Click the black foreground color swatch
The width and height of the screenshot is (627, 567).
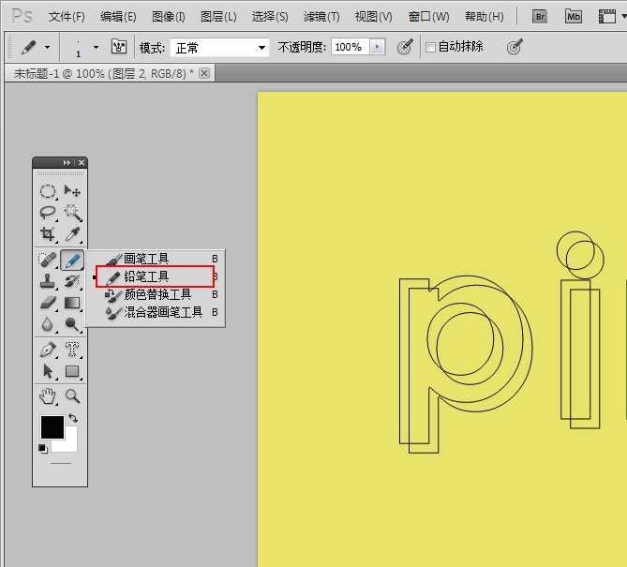tap(52, 427)
